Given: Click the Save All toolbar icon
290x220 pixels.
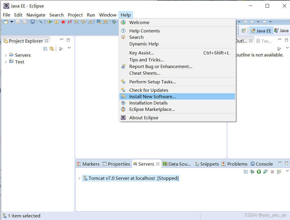Looking at the screenshot, I should pos(25,22).
